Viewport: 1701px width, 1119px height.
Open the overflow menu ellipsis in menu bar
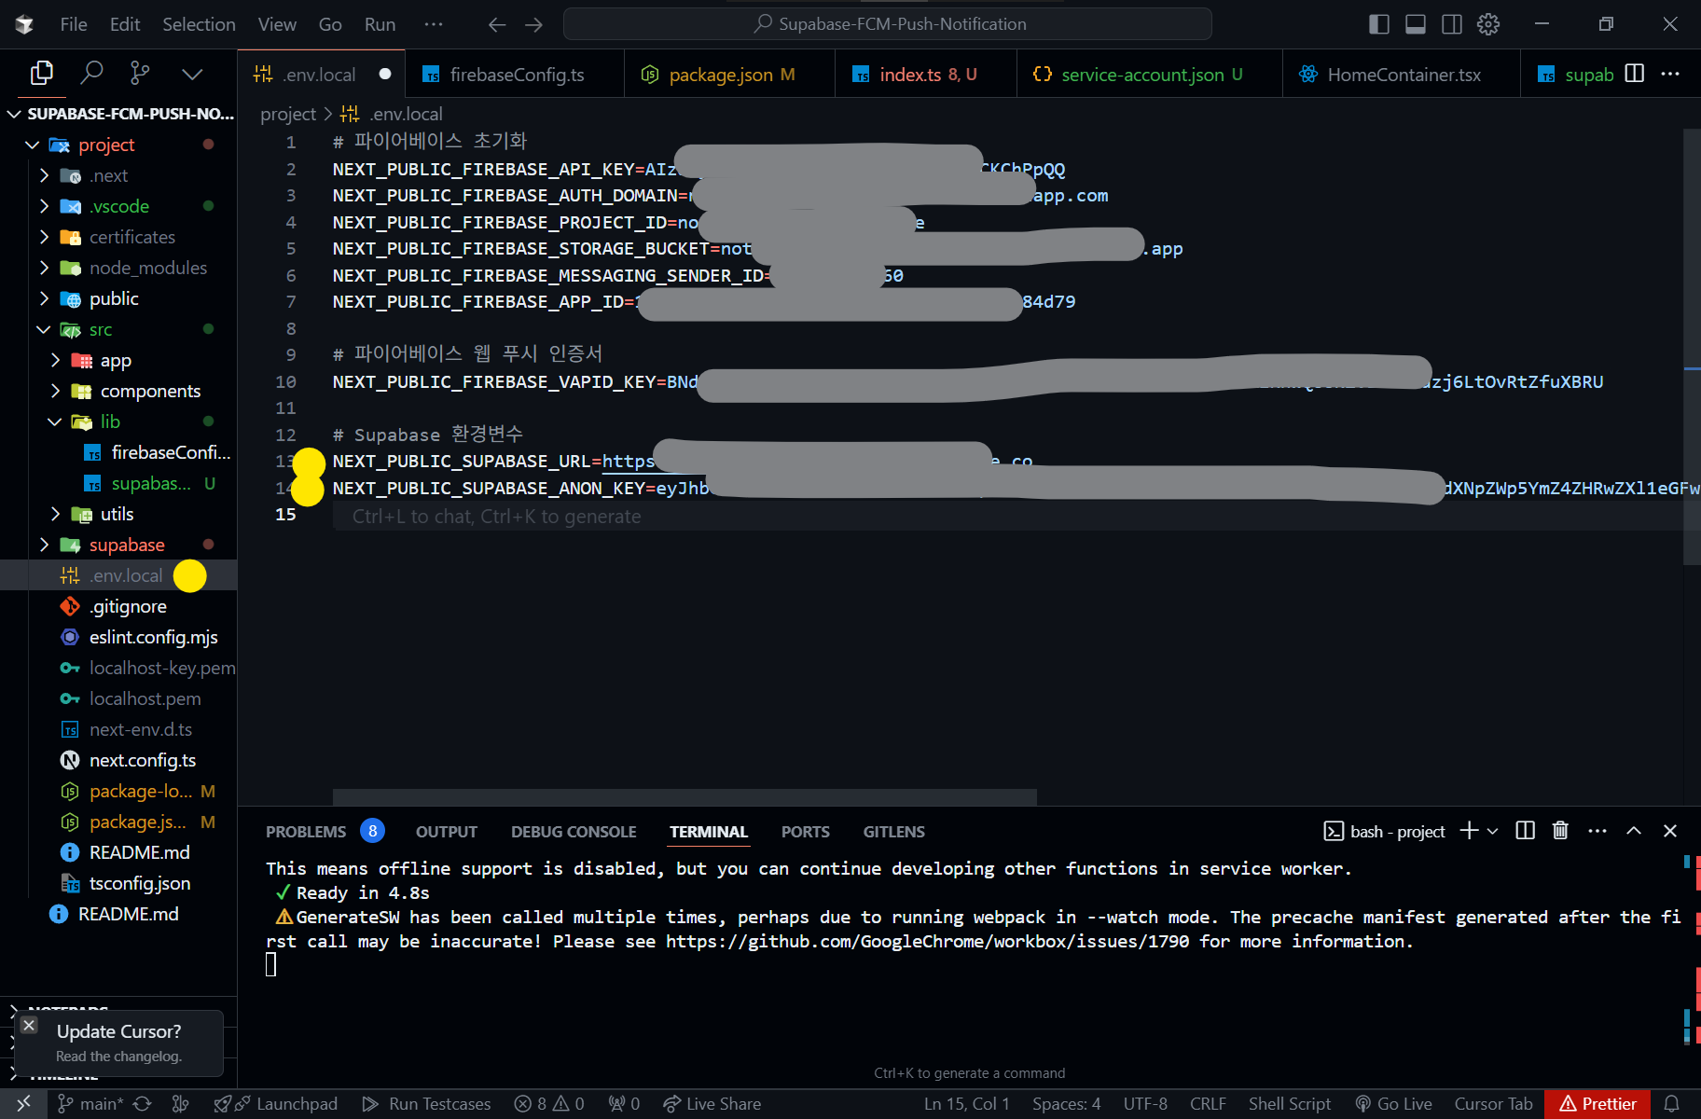(434, 24)
